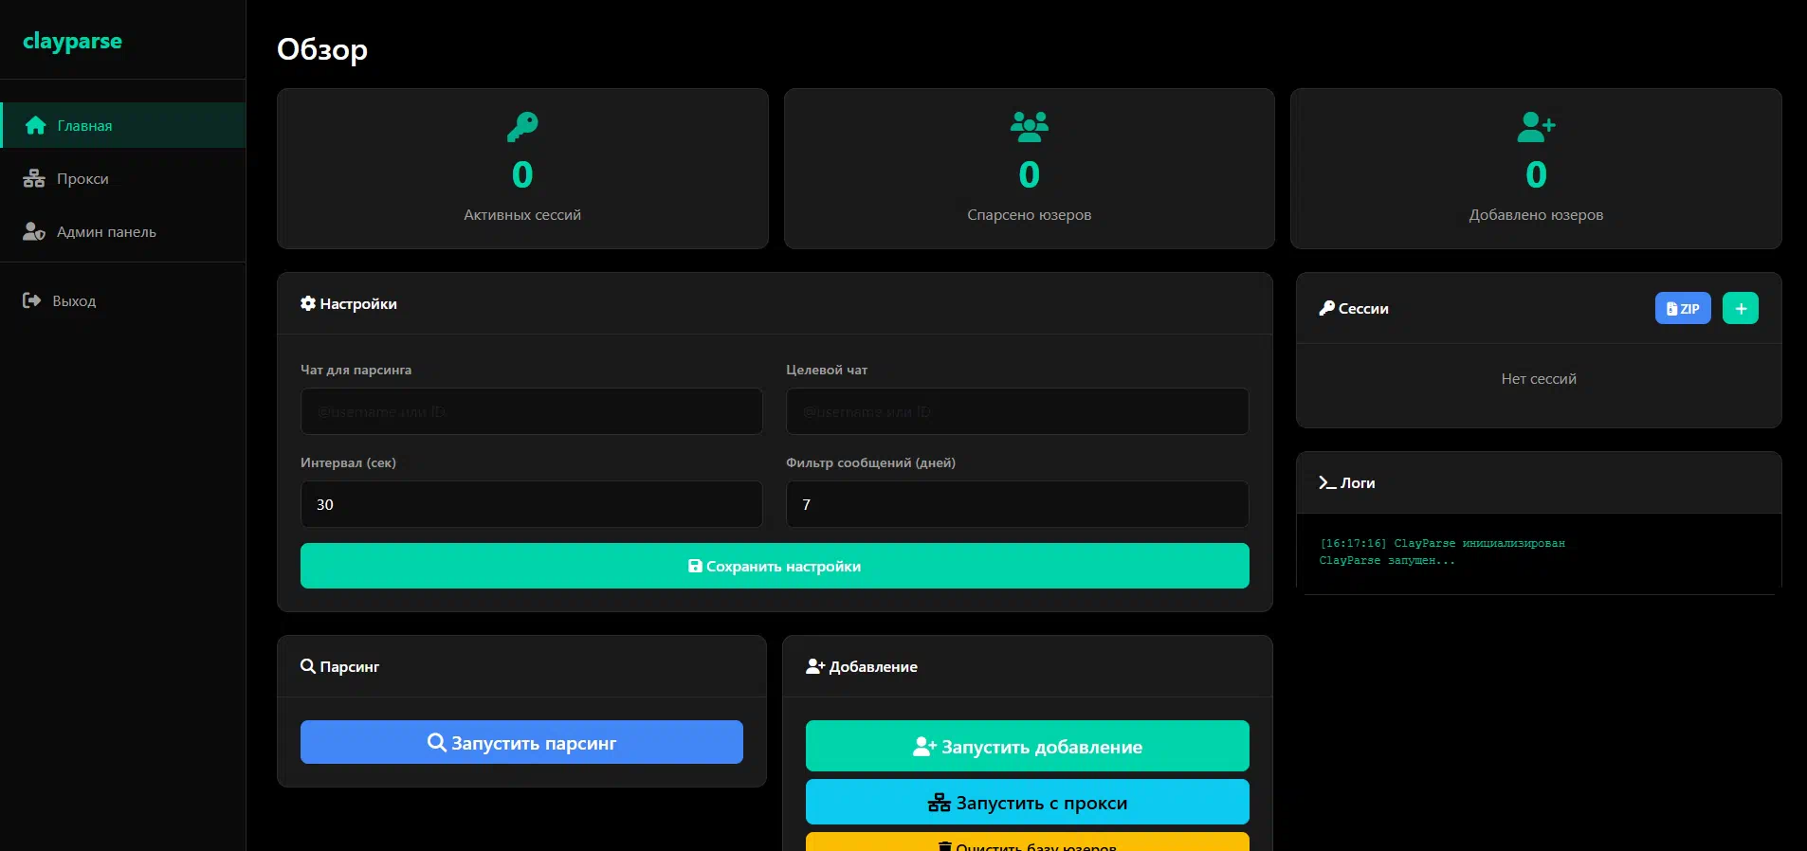Select the Фильтр сообщений (дней) field
The height and width of the screenshot is (851, 1807).
click(x=1016, y=504)
